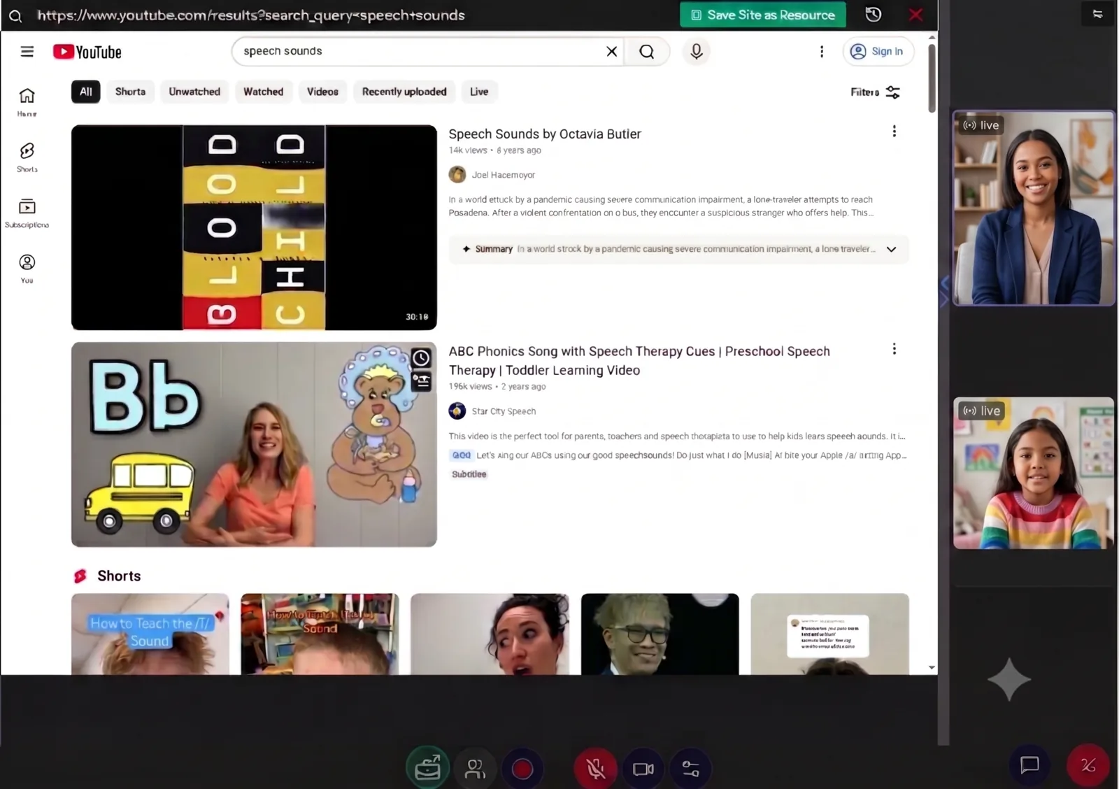Open the Star City Speech channel

point(504,411)
